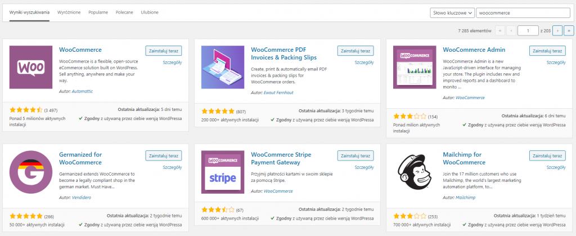
Task: Click the PDF Invoices star rating
Action: pyautogui.click(x=218, y=110)
